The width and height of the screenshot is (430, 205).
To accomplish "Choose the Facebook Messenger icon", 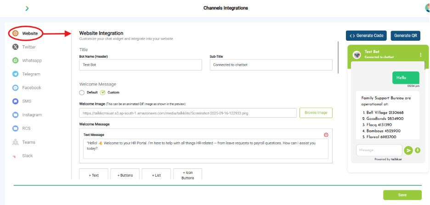I will (x=15, y=88).
